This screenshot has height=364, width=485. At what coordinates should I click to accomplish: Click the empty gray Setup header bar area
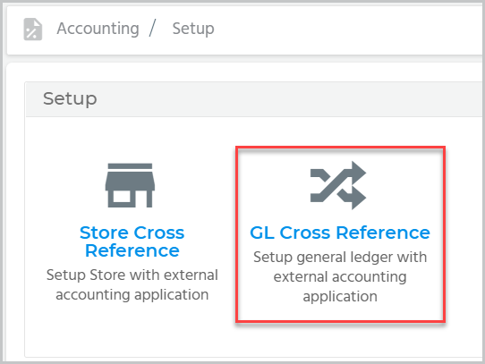click(x=278, y=99)
